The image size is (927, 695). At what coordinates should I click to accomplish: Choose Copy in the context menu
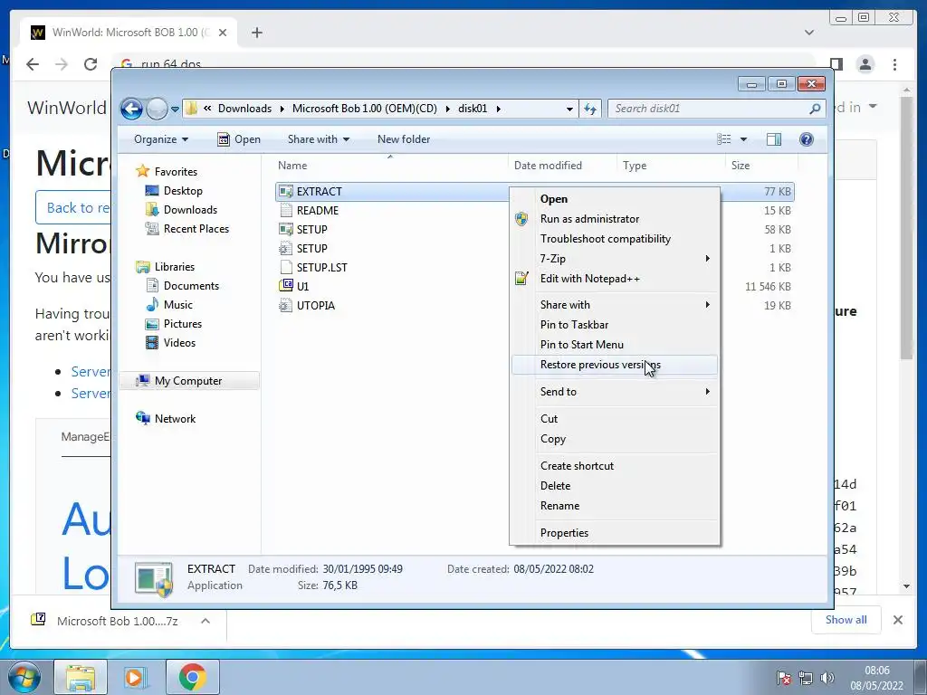click(615, 439)
